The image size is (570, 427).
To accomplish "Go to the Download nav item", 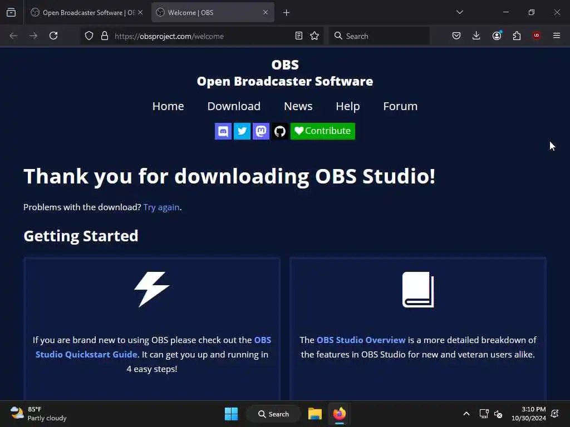I will point(234,106).
